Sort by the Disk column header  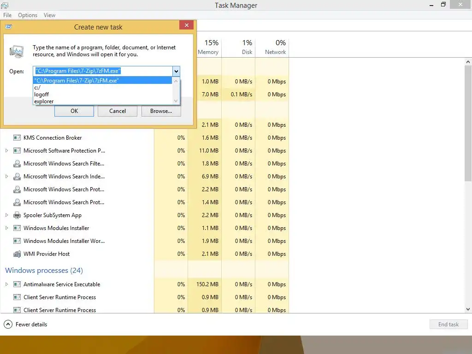click(x=238, y=47)
